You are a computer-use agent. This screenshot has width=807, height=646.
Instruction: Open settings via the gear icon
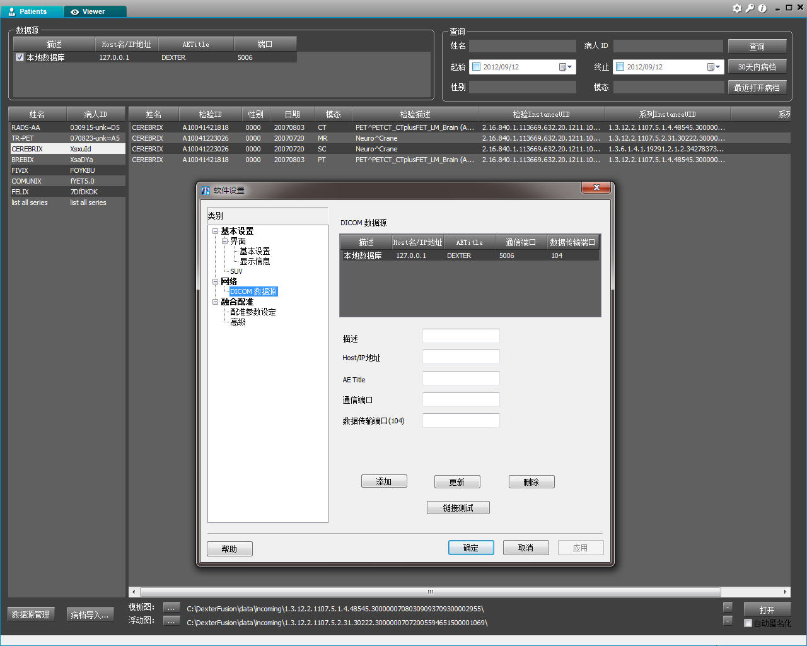(737, 8)
